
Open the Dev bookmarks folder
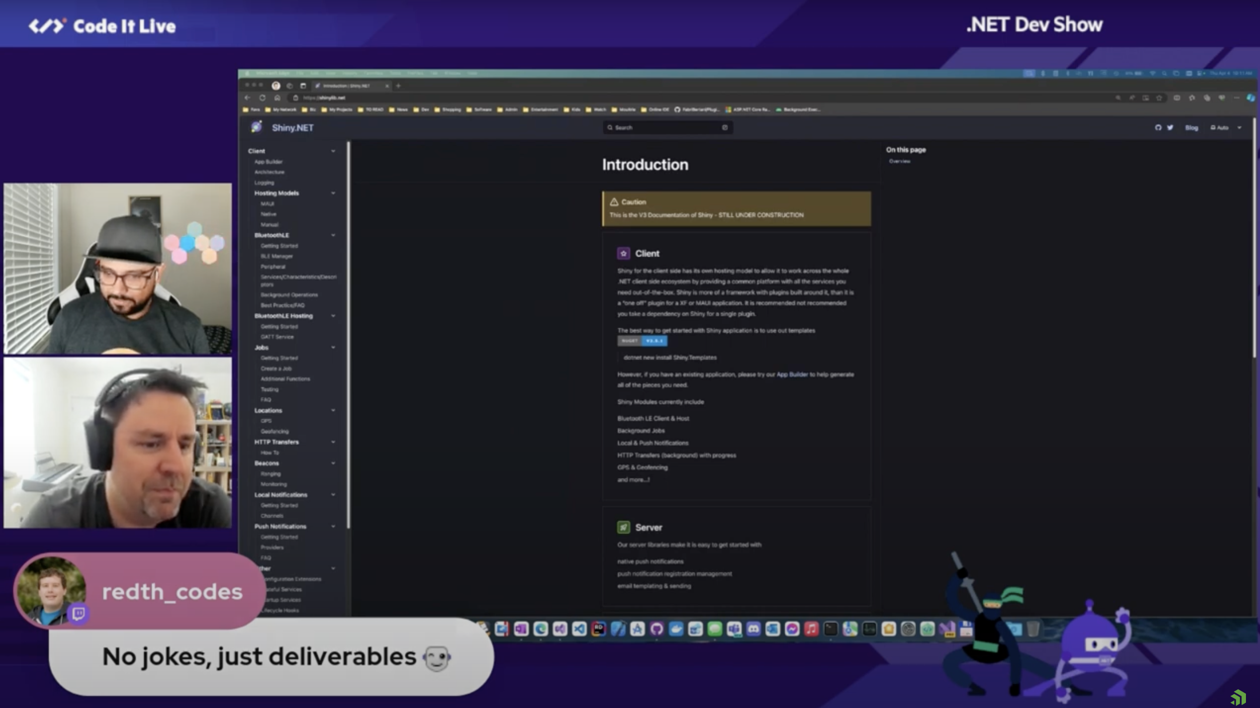point(421,109)
